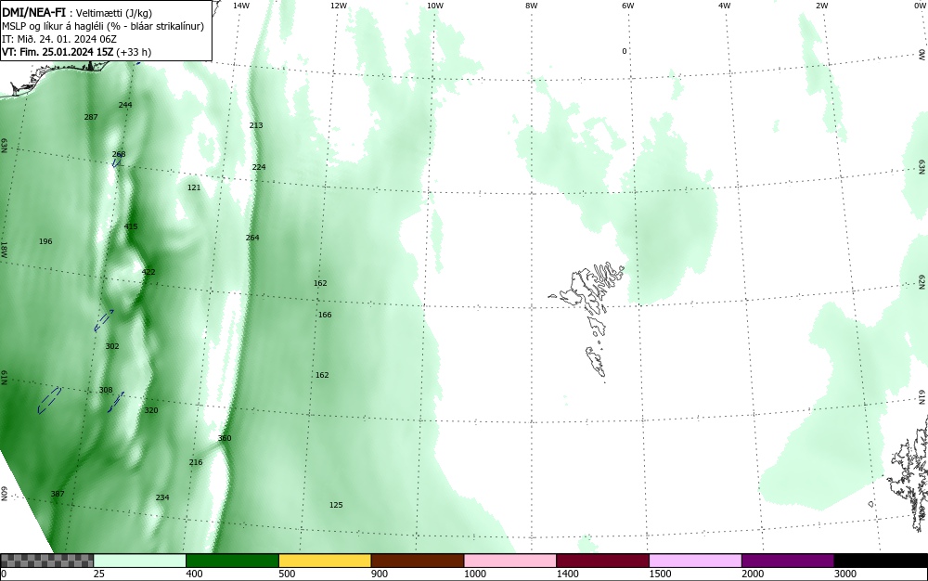The width and height of the screenshot is (928, 581).
Task: Click the 10W longitude label
Action: 435,6
